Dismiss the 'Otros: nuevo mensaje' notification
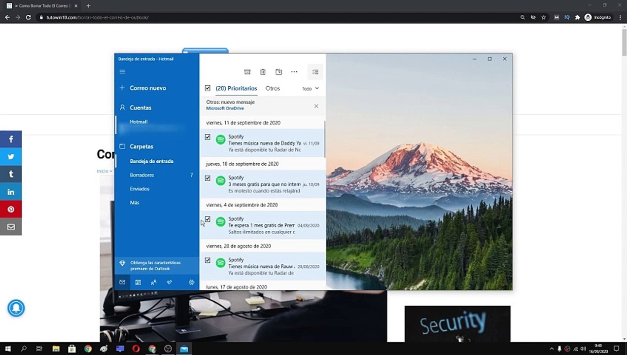 pyautogui.click(x=316, y=106)
